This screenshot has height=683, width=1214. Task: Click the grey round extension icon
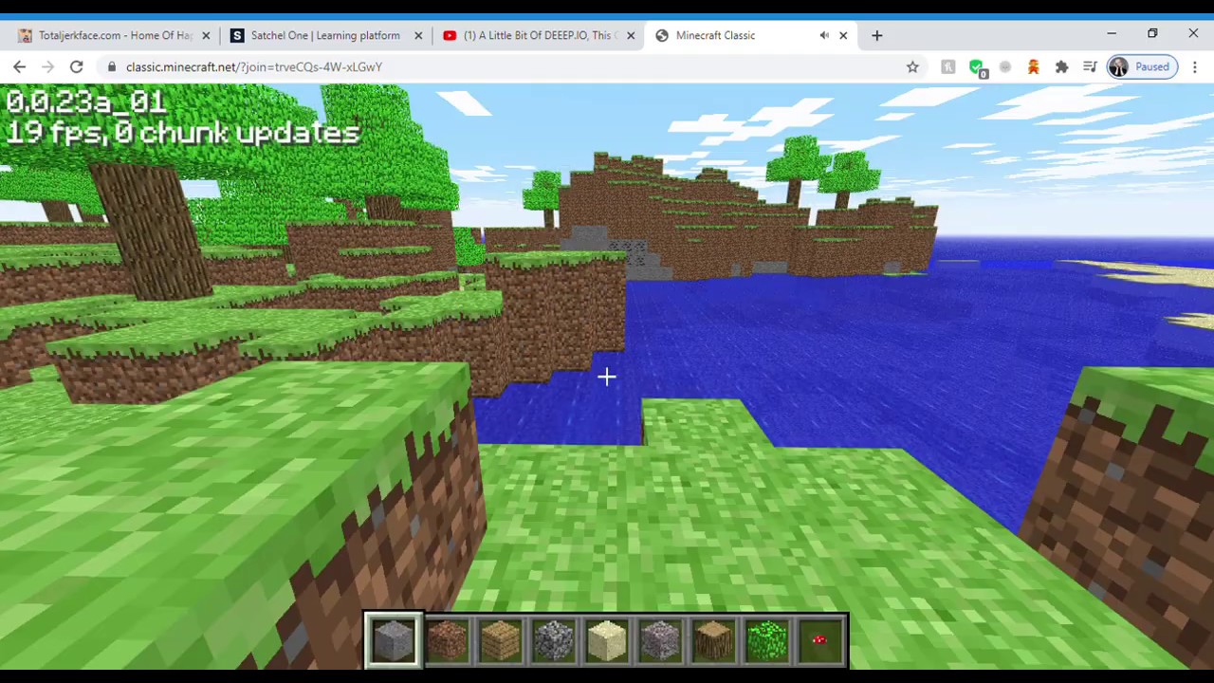click(1005, 66)
